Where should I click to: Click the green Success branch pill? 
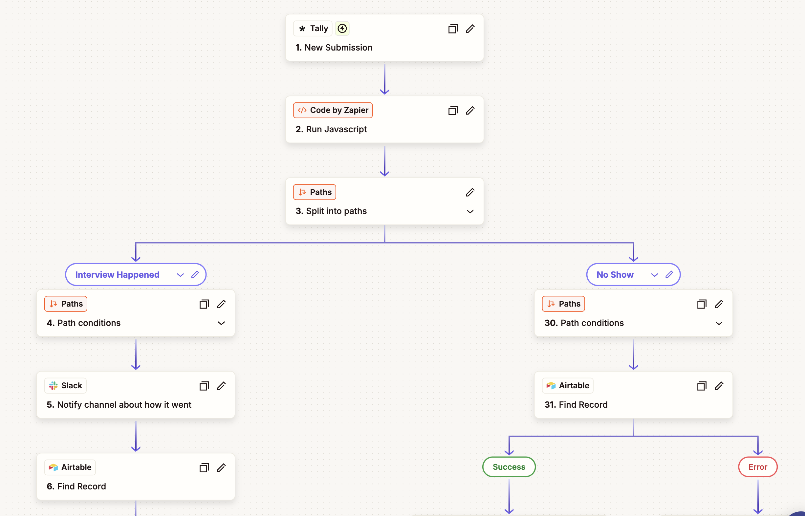pyautogui.click(x=509, y=467)
